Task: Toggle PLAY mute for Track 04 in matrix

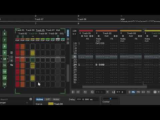Action: coord(33,40)
